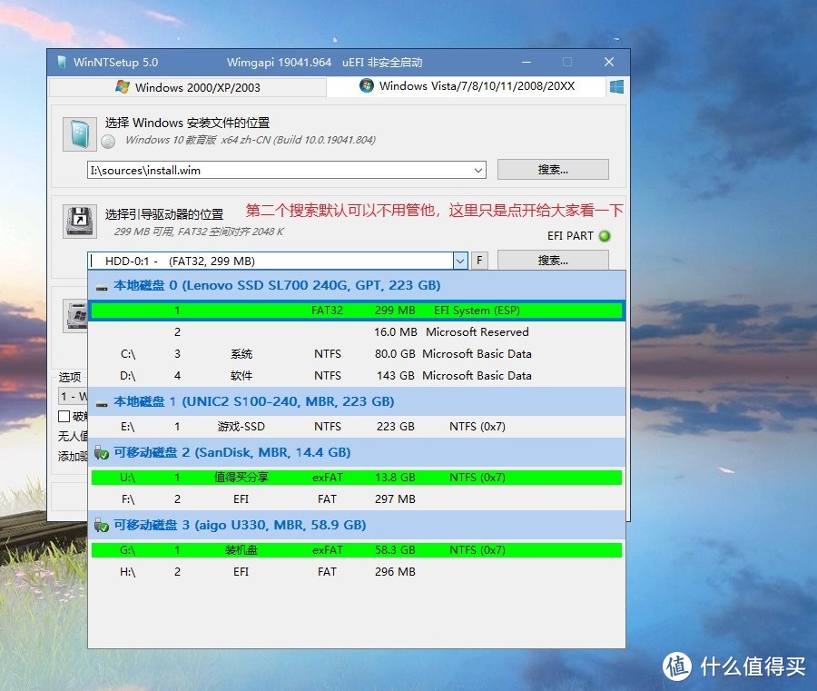Click the disk icon beside 本地磁盘 0
The width and height of the screenshot is (817, 691).
(x=102, y=287)
